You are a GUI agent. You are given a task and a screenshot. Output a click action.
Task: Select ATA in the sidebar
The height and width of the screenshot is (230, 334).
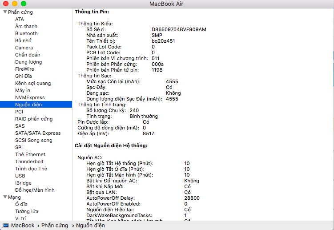click(x=20, y=19)
